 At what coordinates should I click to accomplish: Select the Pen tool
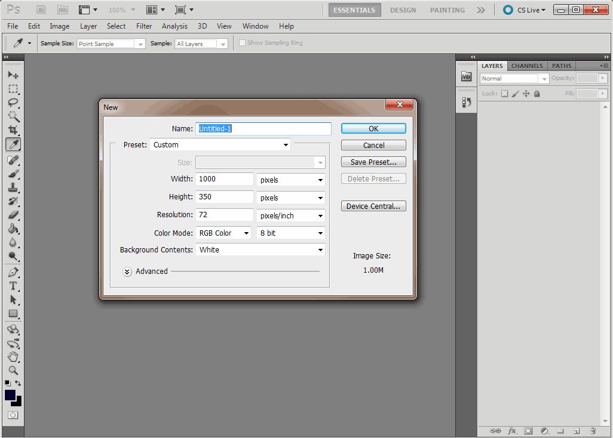[13, 272]
